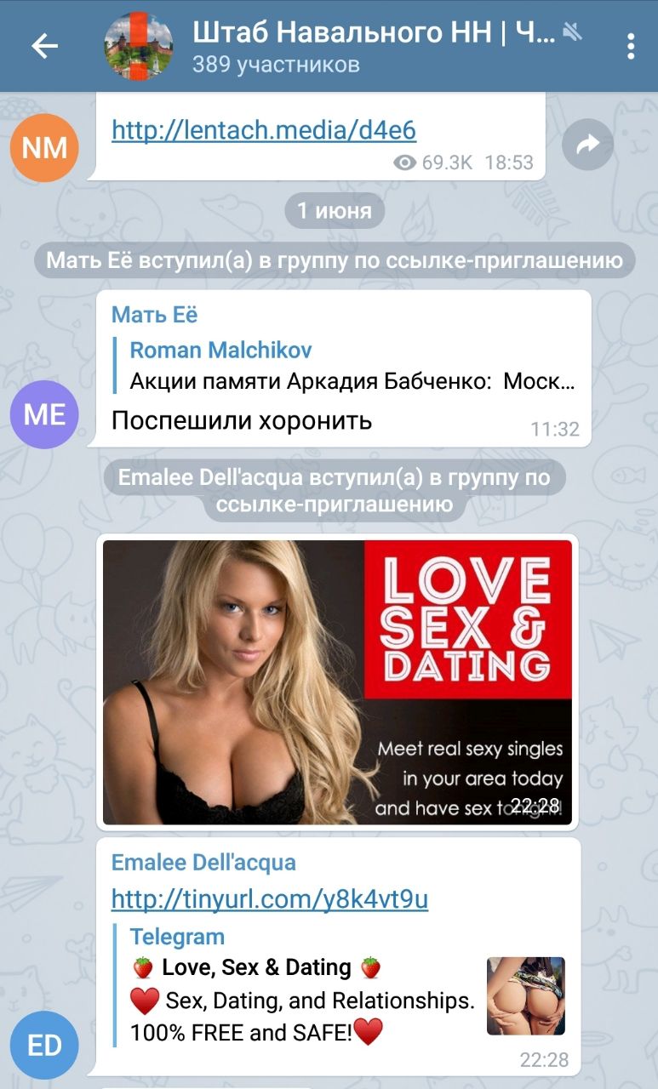Open group info via Штаб Навального title
The image size is (658, 1089).
(x=374, y=32)
